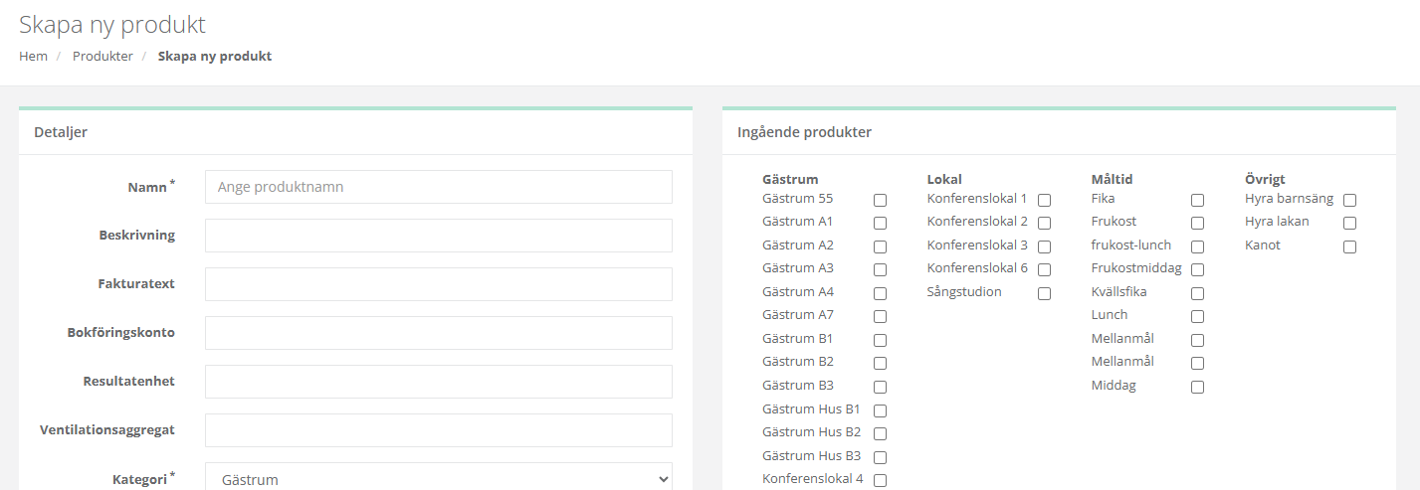
Task: Toggle the Kanot checkbox
Action: point(1349,247)
